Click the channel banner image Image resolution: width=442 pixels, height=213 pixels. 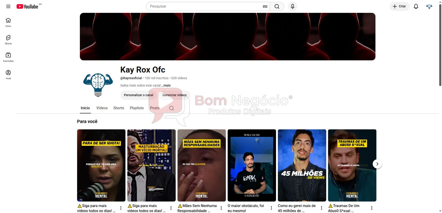(x=228, y=37)
